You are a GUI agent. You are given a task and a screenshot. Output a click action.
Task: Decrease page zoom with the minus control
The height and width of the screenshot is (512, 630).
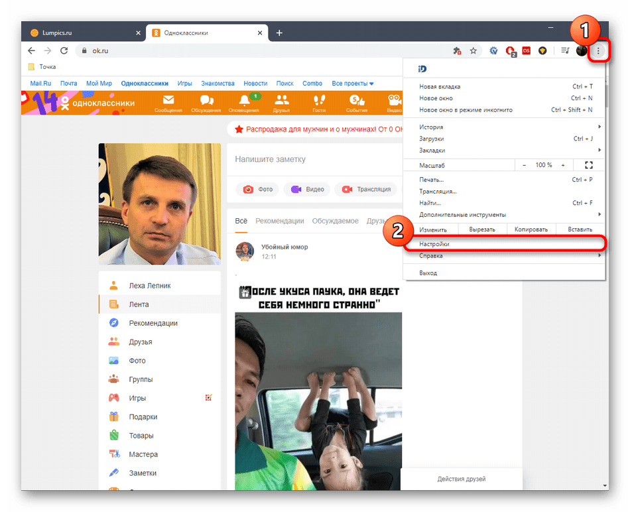[x=524, y=164]
